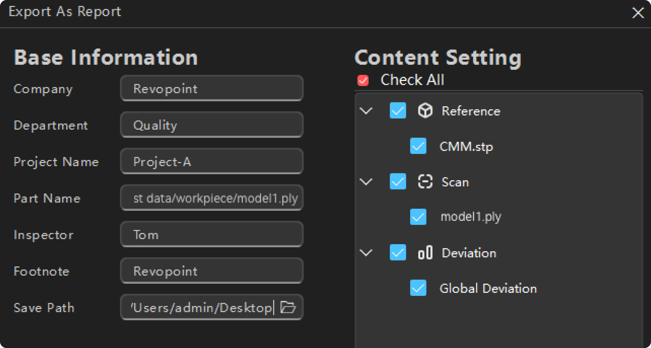Select the CMM.stp tree entry
The width and height of the screenshot is (651, 348).
click(466, 147)
